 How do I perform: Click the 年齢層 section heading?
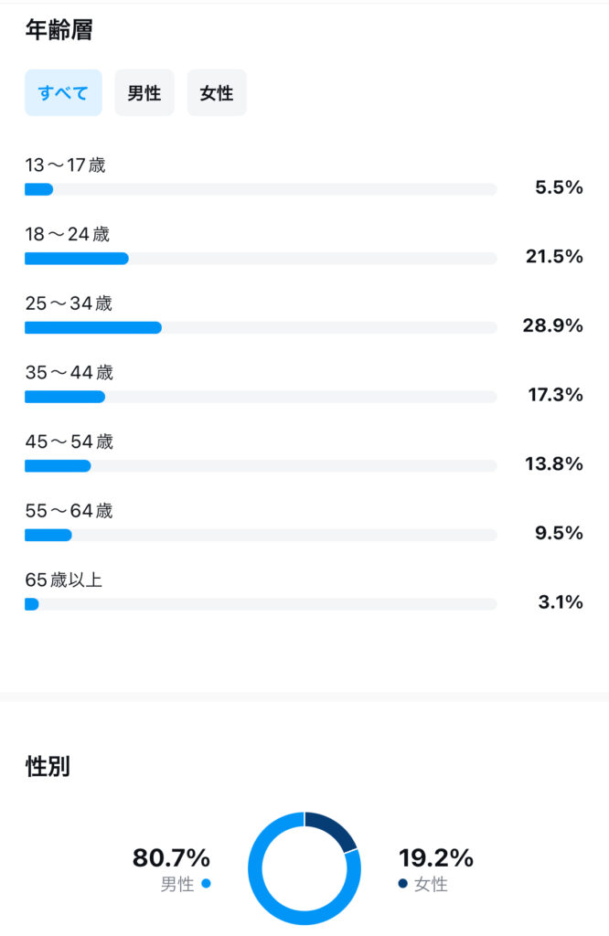[59, 29]
